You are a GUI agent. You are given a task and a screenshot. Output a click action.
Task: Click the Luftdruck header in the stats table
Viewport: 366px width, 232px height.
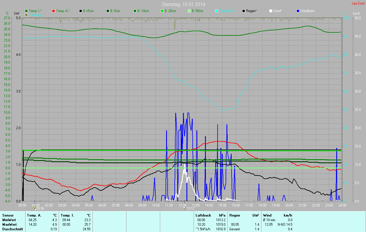pos(203,215)
